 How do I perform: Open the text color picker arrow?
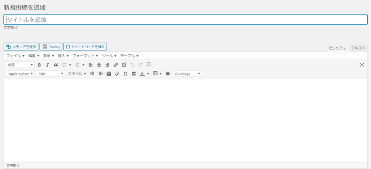point(148,73)
